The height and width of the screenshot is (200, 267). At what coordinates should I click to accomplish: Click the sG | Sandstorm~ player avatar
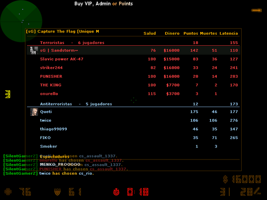coord(34,50)
